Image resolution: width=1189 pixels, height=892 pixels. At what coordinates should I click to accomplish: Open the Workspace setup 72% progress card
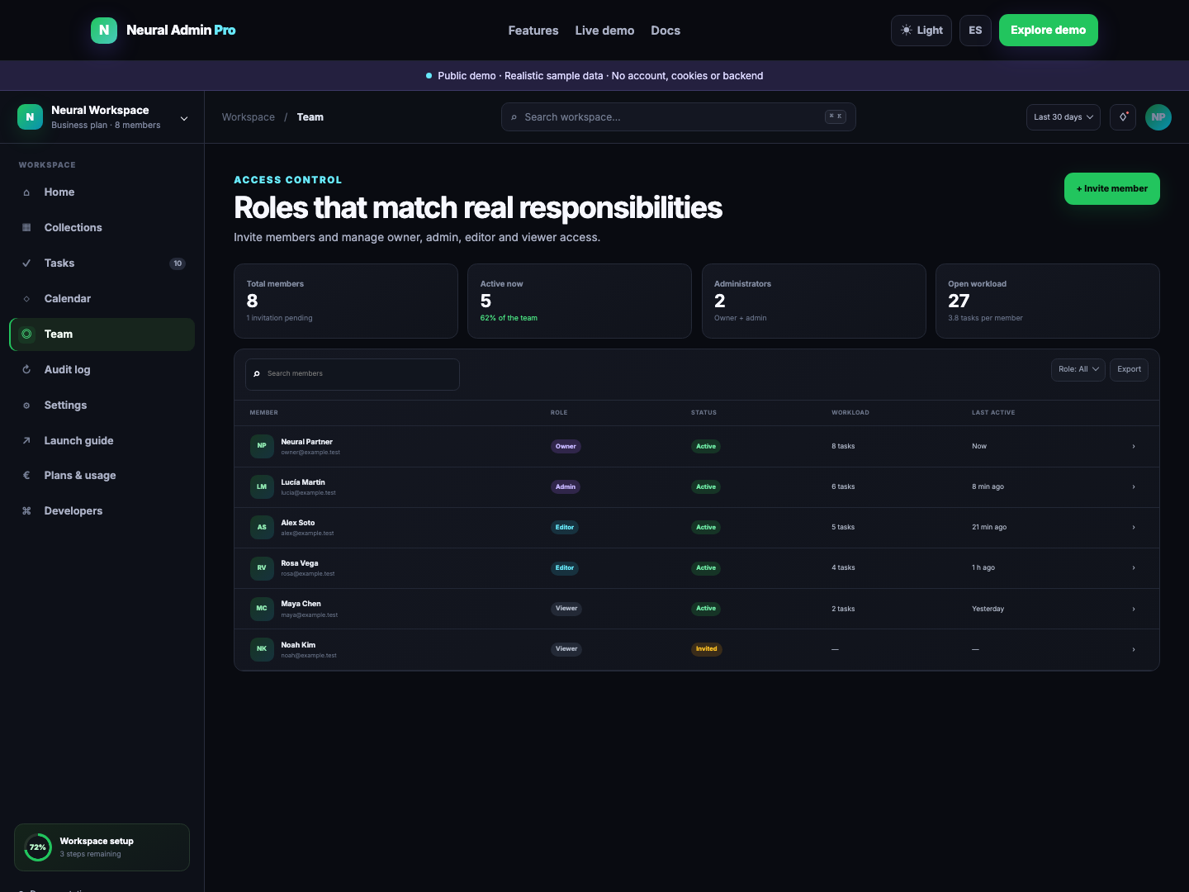(102, 847)
